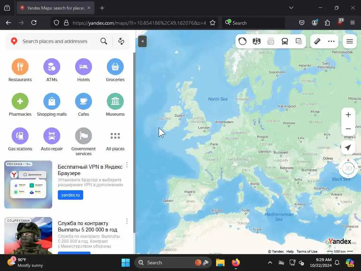Open the route planner icon

[121, 41]
